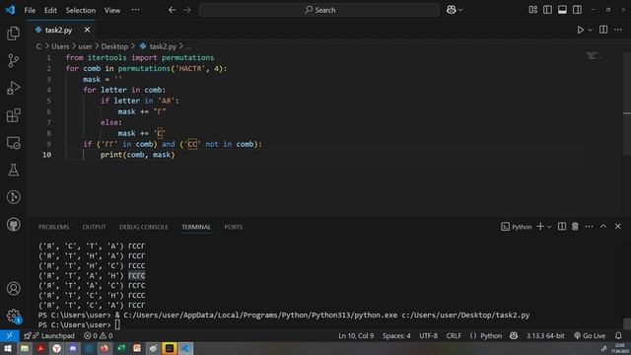Click the Discord icon in taskbar
This screenshot has width=631, height=355.
73,348
